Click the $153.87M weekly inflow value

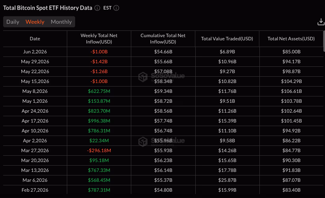point(99,101)
